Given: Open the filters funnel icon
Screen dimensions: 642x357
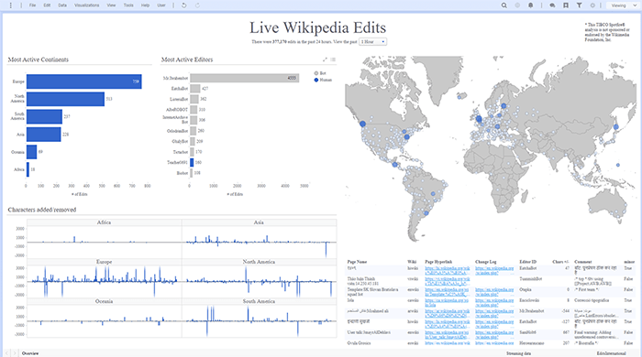Looking at the screenshot, I should pyautogui.click(x=579, y=5).
